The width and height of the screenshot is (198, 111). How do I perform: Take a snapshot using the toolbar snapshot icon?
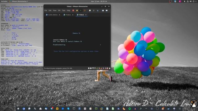[90, 10]
